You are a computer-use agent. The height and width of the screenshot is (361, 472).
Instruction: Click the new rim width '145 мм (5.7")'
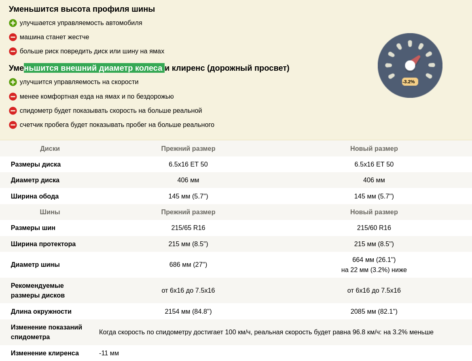[x=374, y=196]
